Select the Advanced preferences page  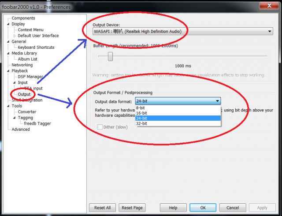coord(21,130)
